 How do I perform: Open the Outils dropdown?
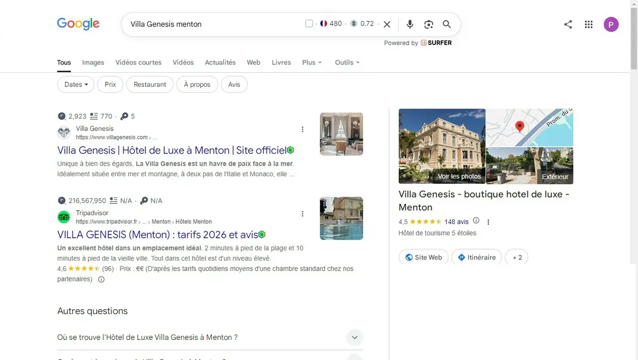pos(347,63)
